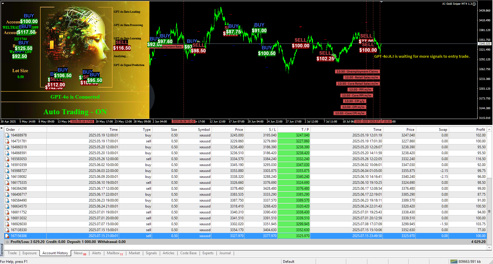This screenshot has width=493, height=264.
Task: Click the 2025.05.16 17:00 time axis marker
Action: [83, 122]
